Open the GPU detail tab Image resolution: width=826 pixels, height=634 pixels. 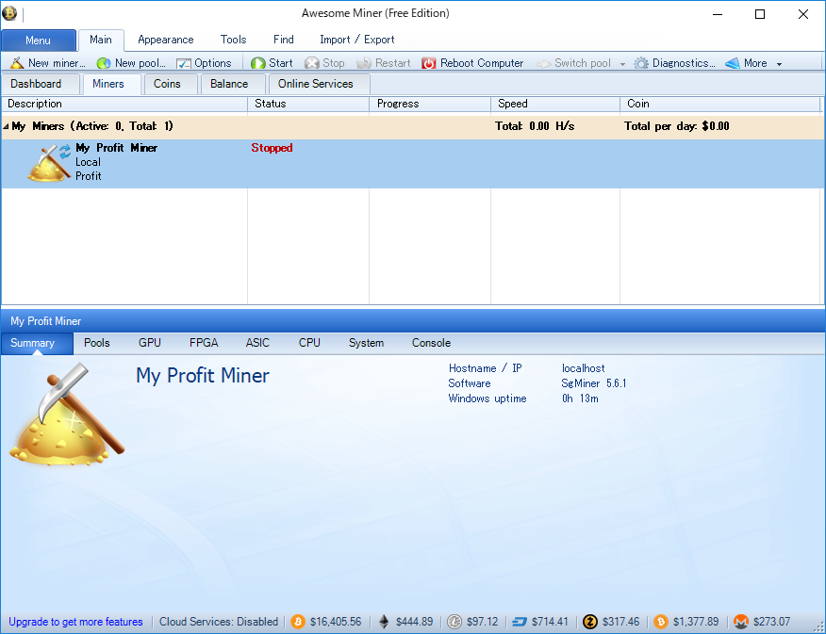[150, 343]
